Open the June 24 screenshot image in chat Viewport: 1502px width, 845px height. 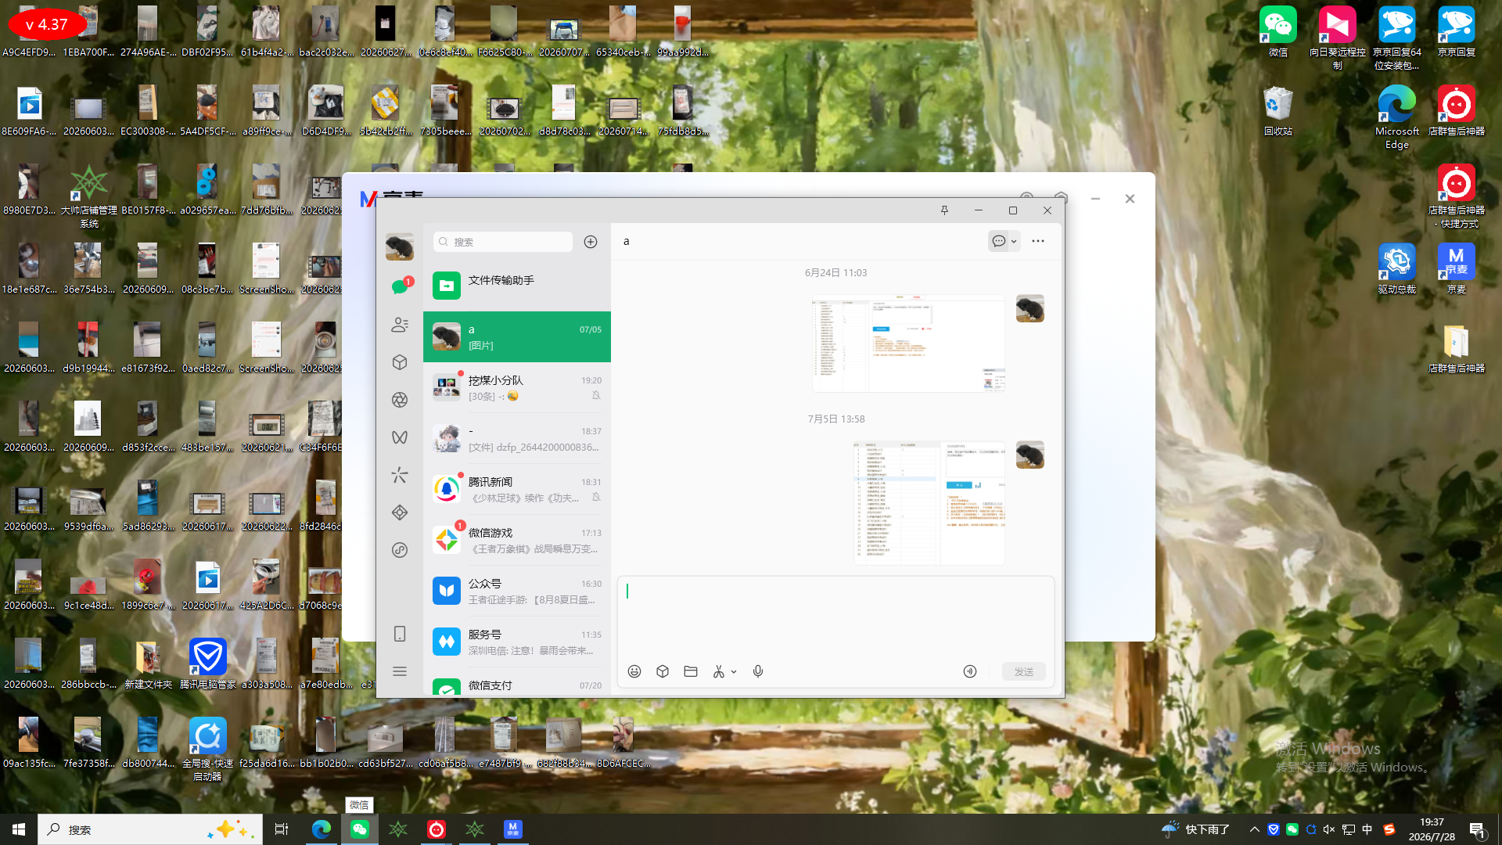click(908, 343)
